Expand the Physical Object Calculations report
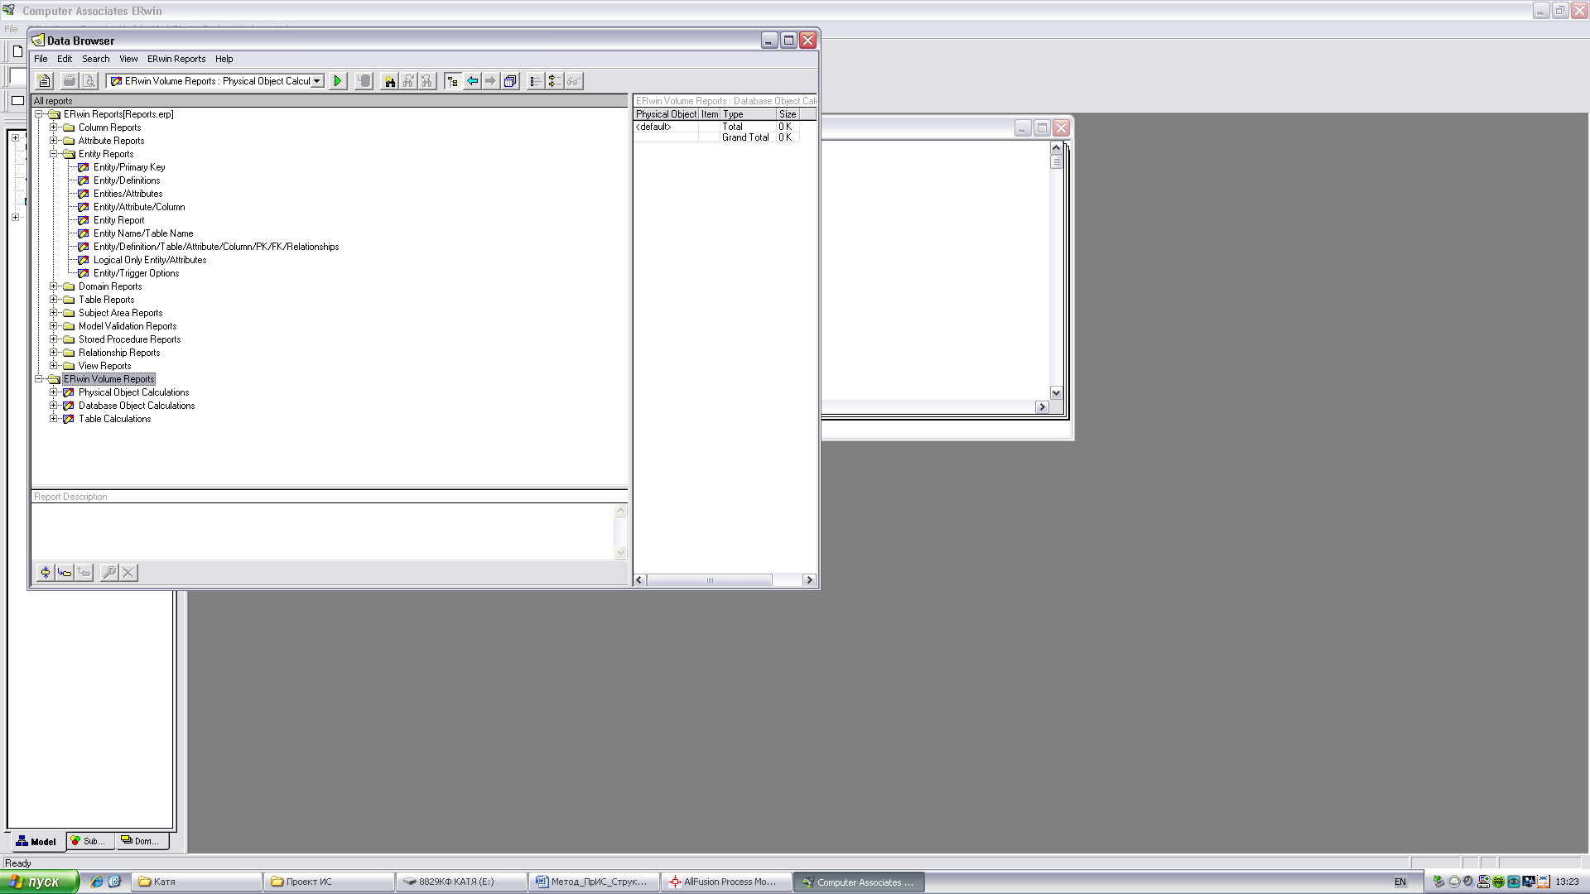The height and width of the screenshot is (894, 1590). (x=53, y=392)
